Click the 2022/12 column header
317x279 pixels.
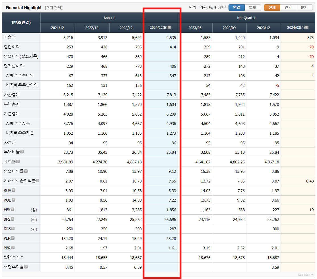92,28
